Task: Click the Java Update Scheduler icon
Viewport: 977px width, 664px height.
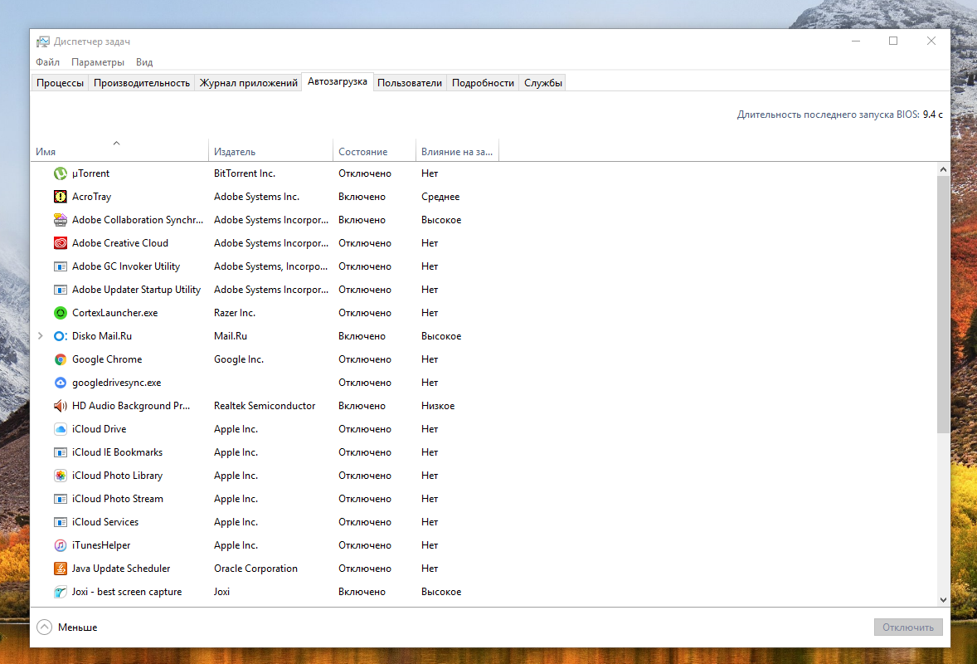Action: [60, 569]
